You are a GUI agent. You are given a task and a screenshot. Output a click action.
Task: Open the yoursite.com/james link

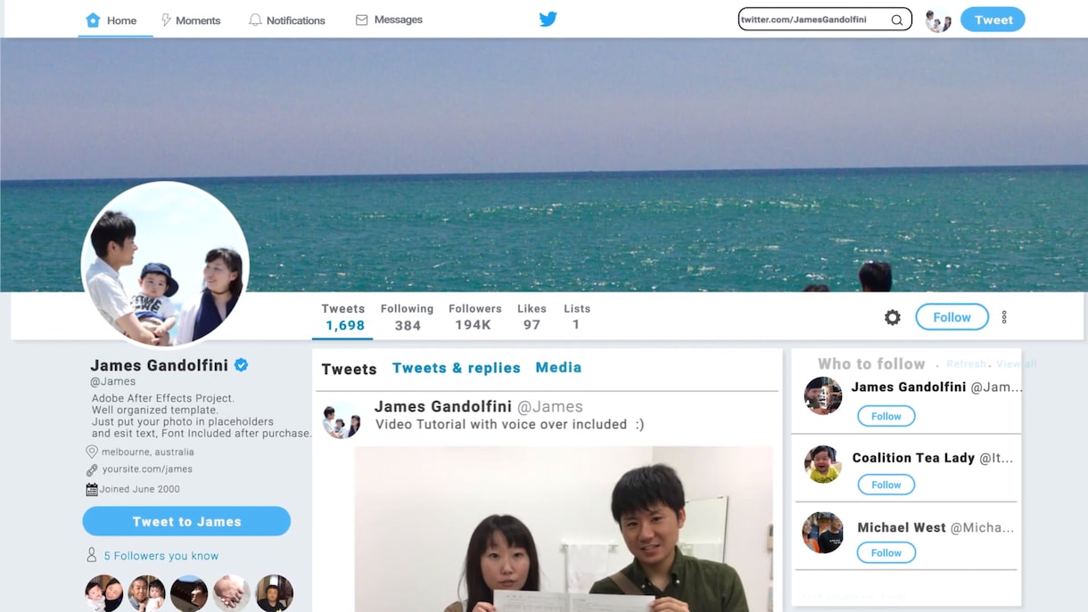[147, 469]
